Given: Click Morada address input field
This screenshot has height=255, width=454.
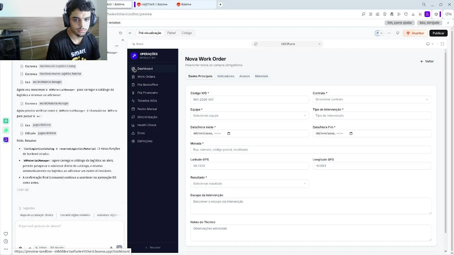Looking at the screenshot, I should [311, 149].
